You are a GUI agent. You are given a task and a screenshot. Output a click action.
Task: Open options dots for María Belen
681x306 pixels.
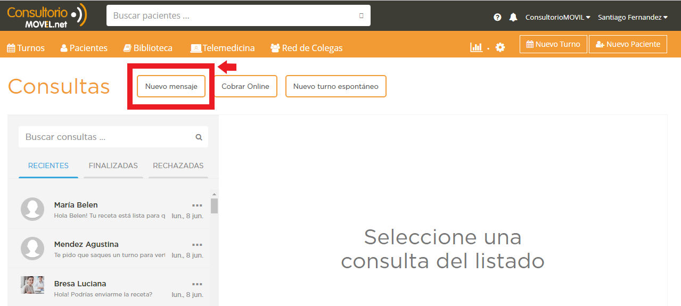click(197, 205)
